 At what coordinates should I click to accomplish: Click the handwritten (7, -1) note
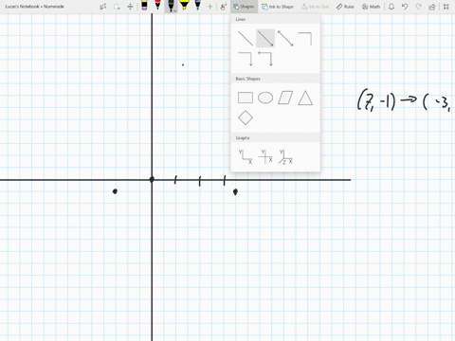[x=376, y=100]
